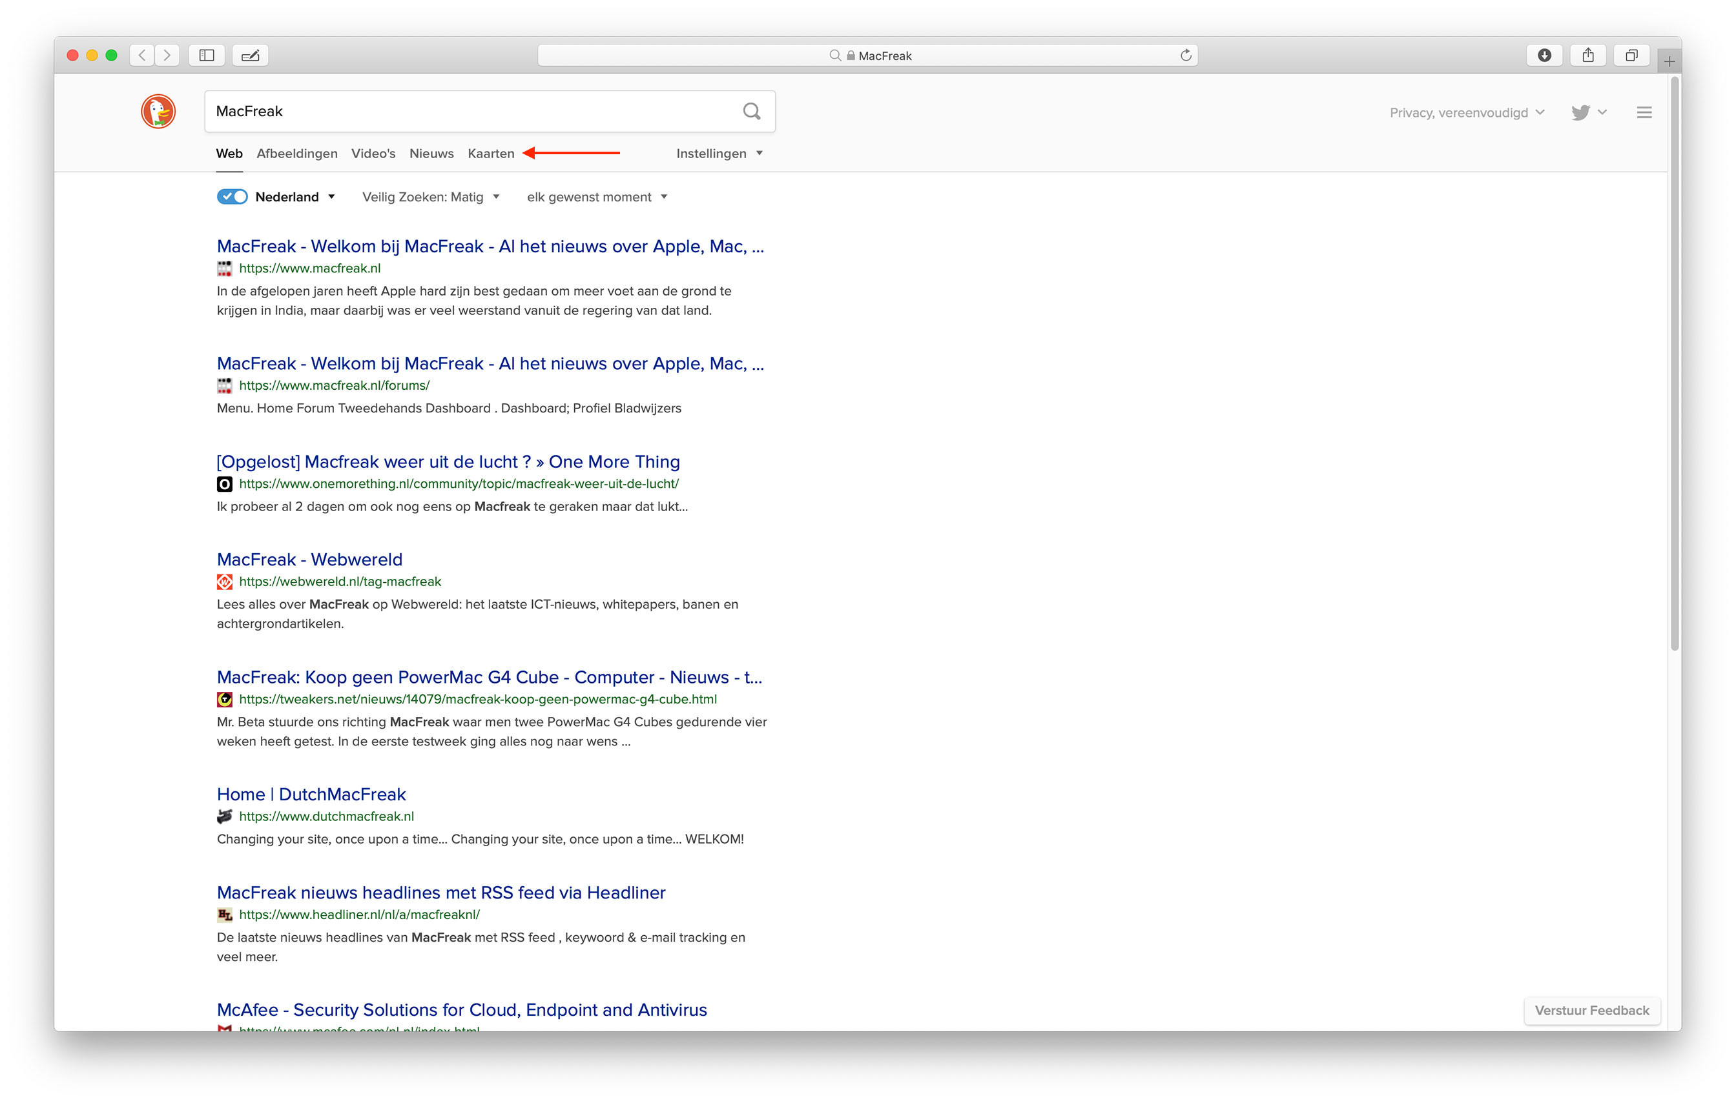Screen dimensions: 1736x1103
Task: Click the webwereld.nl/tag-macfreak URL
Action: (340, 582)
